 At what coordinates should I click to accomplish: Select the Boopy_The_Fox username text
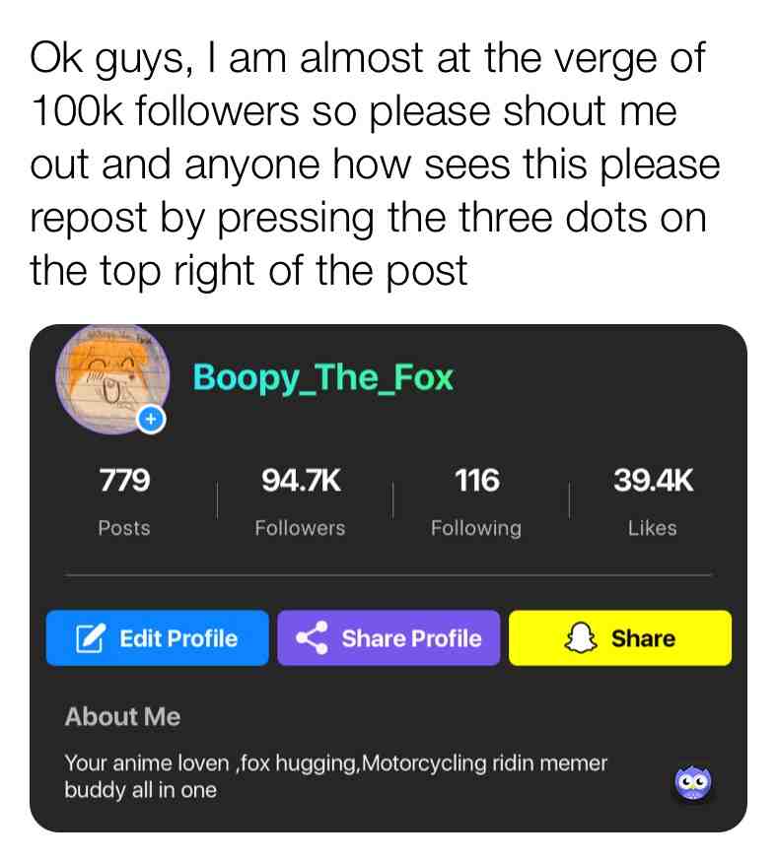click(x=322, y=378)
